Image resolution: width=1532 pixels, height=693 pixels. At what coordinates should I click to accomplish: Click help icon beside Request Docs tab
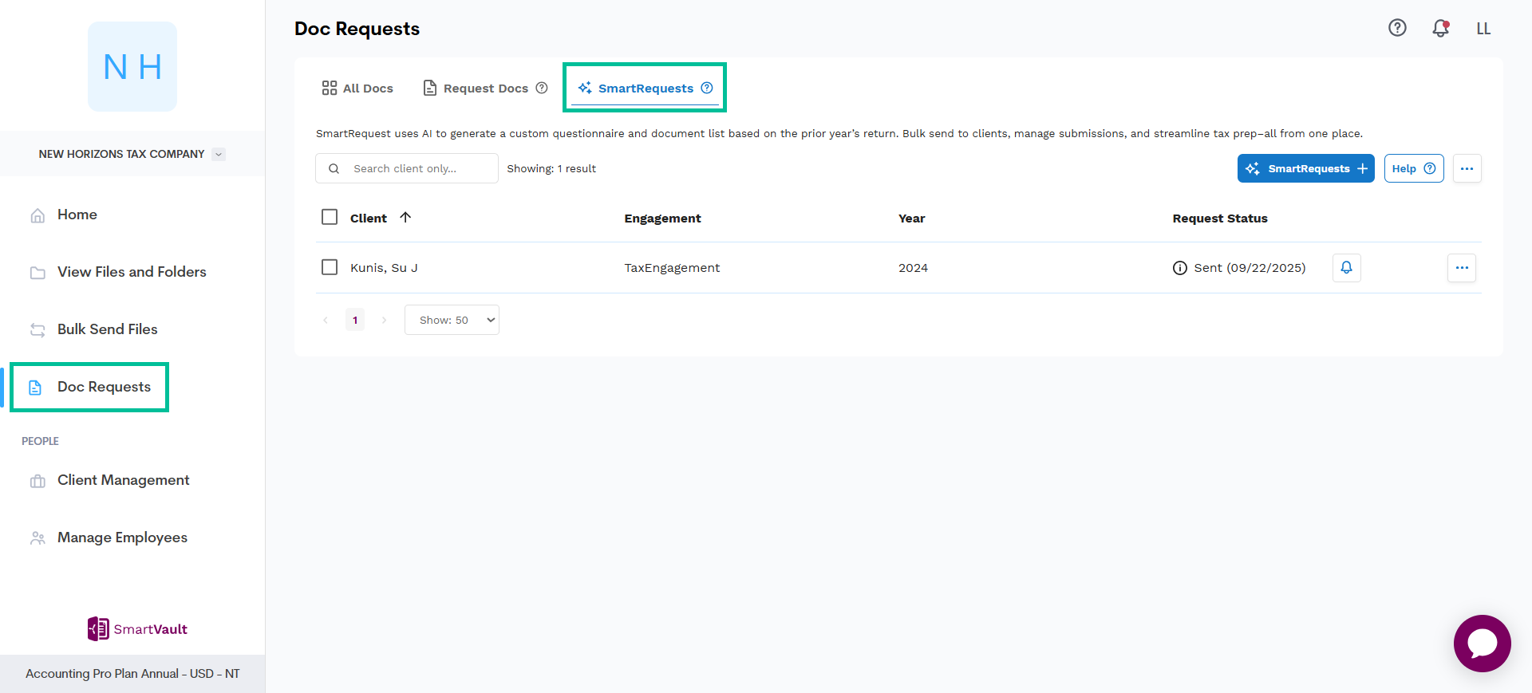pos(542,88)
